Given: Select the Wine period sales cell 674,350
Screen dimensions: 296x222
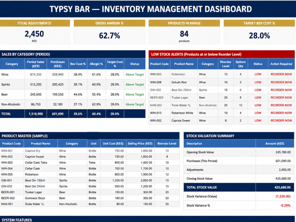Looking at the screenshot, I should (36, 75).
